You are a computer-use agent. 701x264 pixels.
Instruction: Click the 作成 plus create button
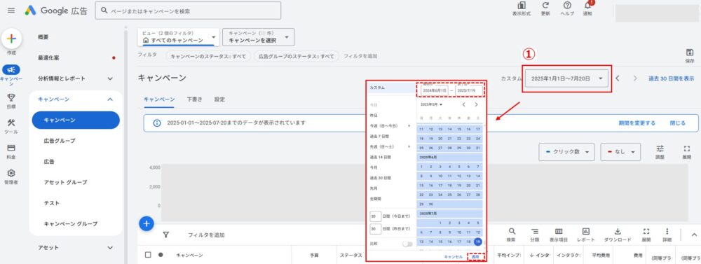[12, 39]
